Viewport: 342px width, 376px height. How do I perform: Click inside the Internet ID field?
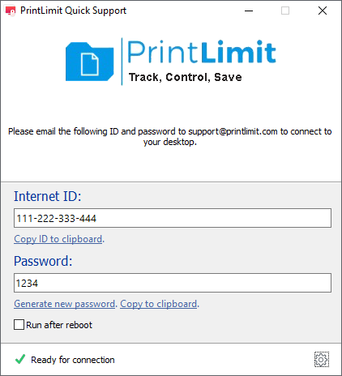click(173, 218)
